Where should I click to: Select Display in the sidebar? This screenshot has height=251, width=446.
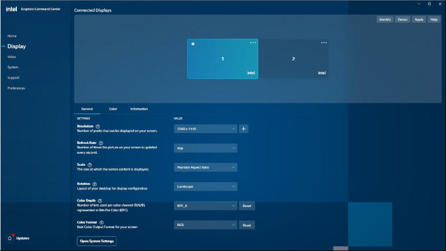(x=16, y=46)
